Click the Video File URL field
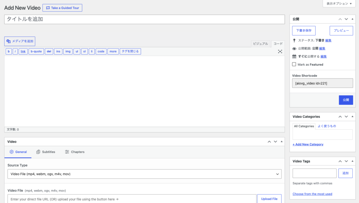 click(132, 199)
